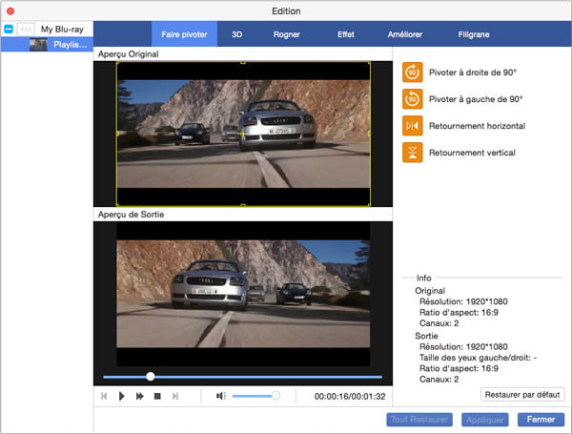
Task: Click the Restaurer par défaut button
Action: point(522,394)
